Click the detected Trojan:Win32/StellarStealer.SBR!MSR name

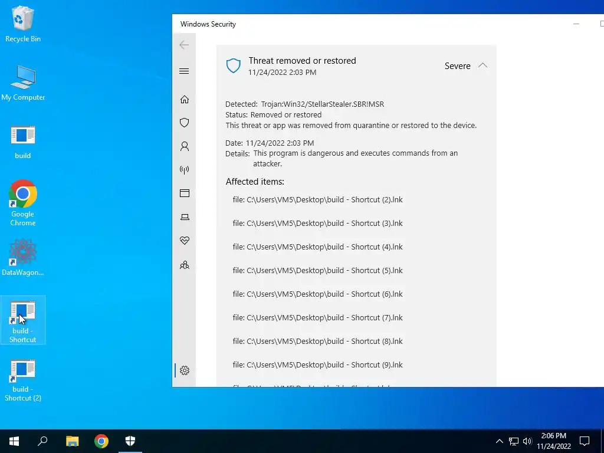click(x=323, y=104)
